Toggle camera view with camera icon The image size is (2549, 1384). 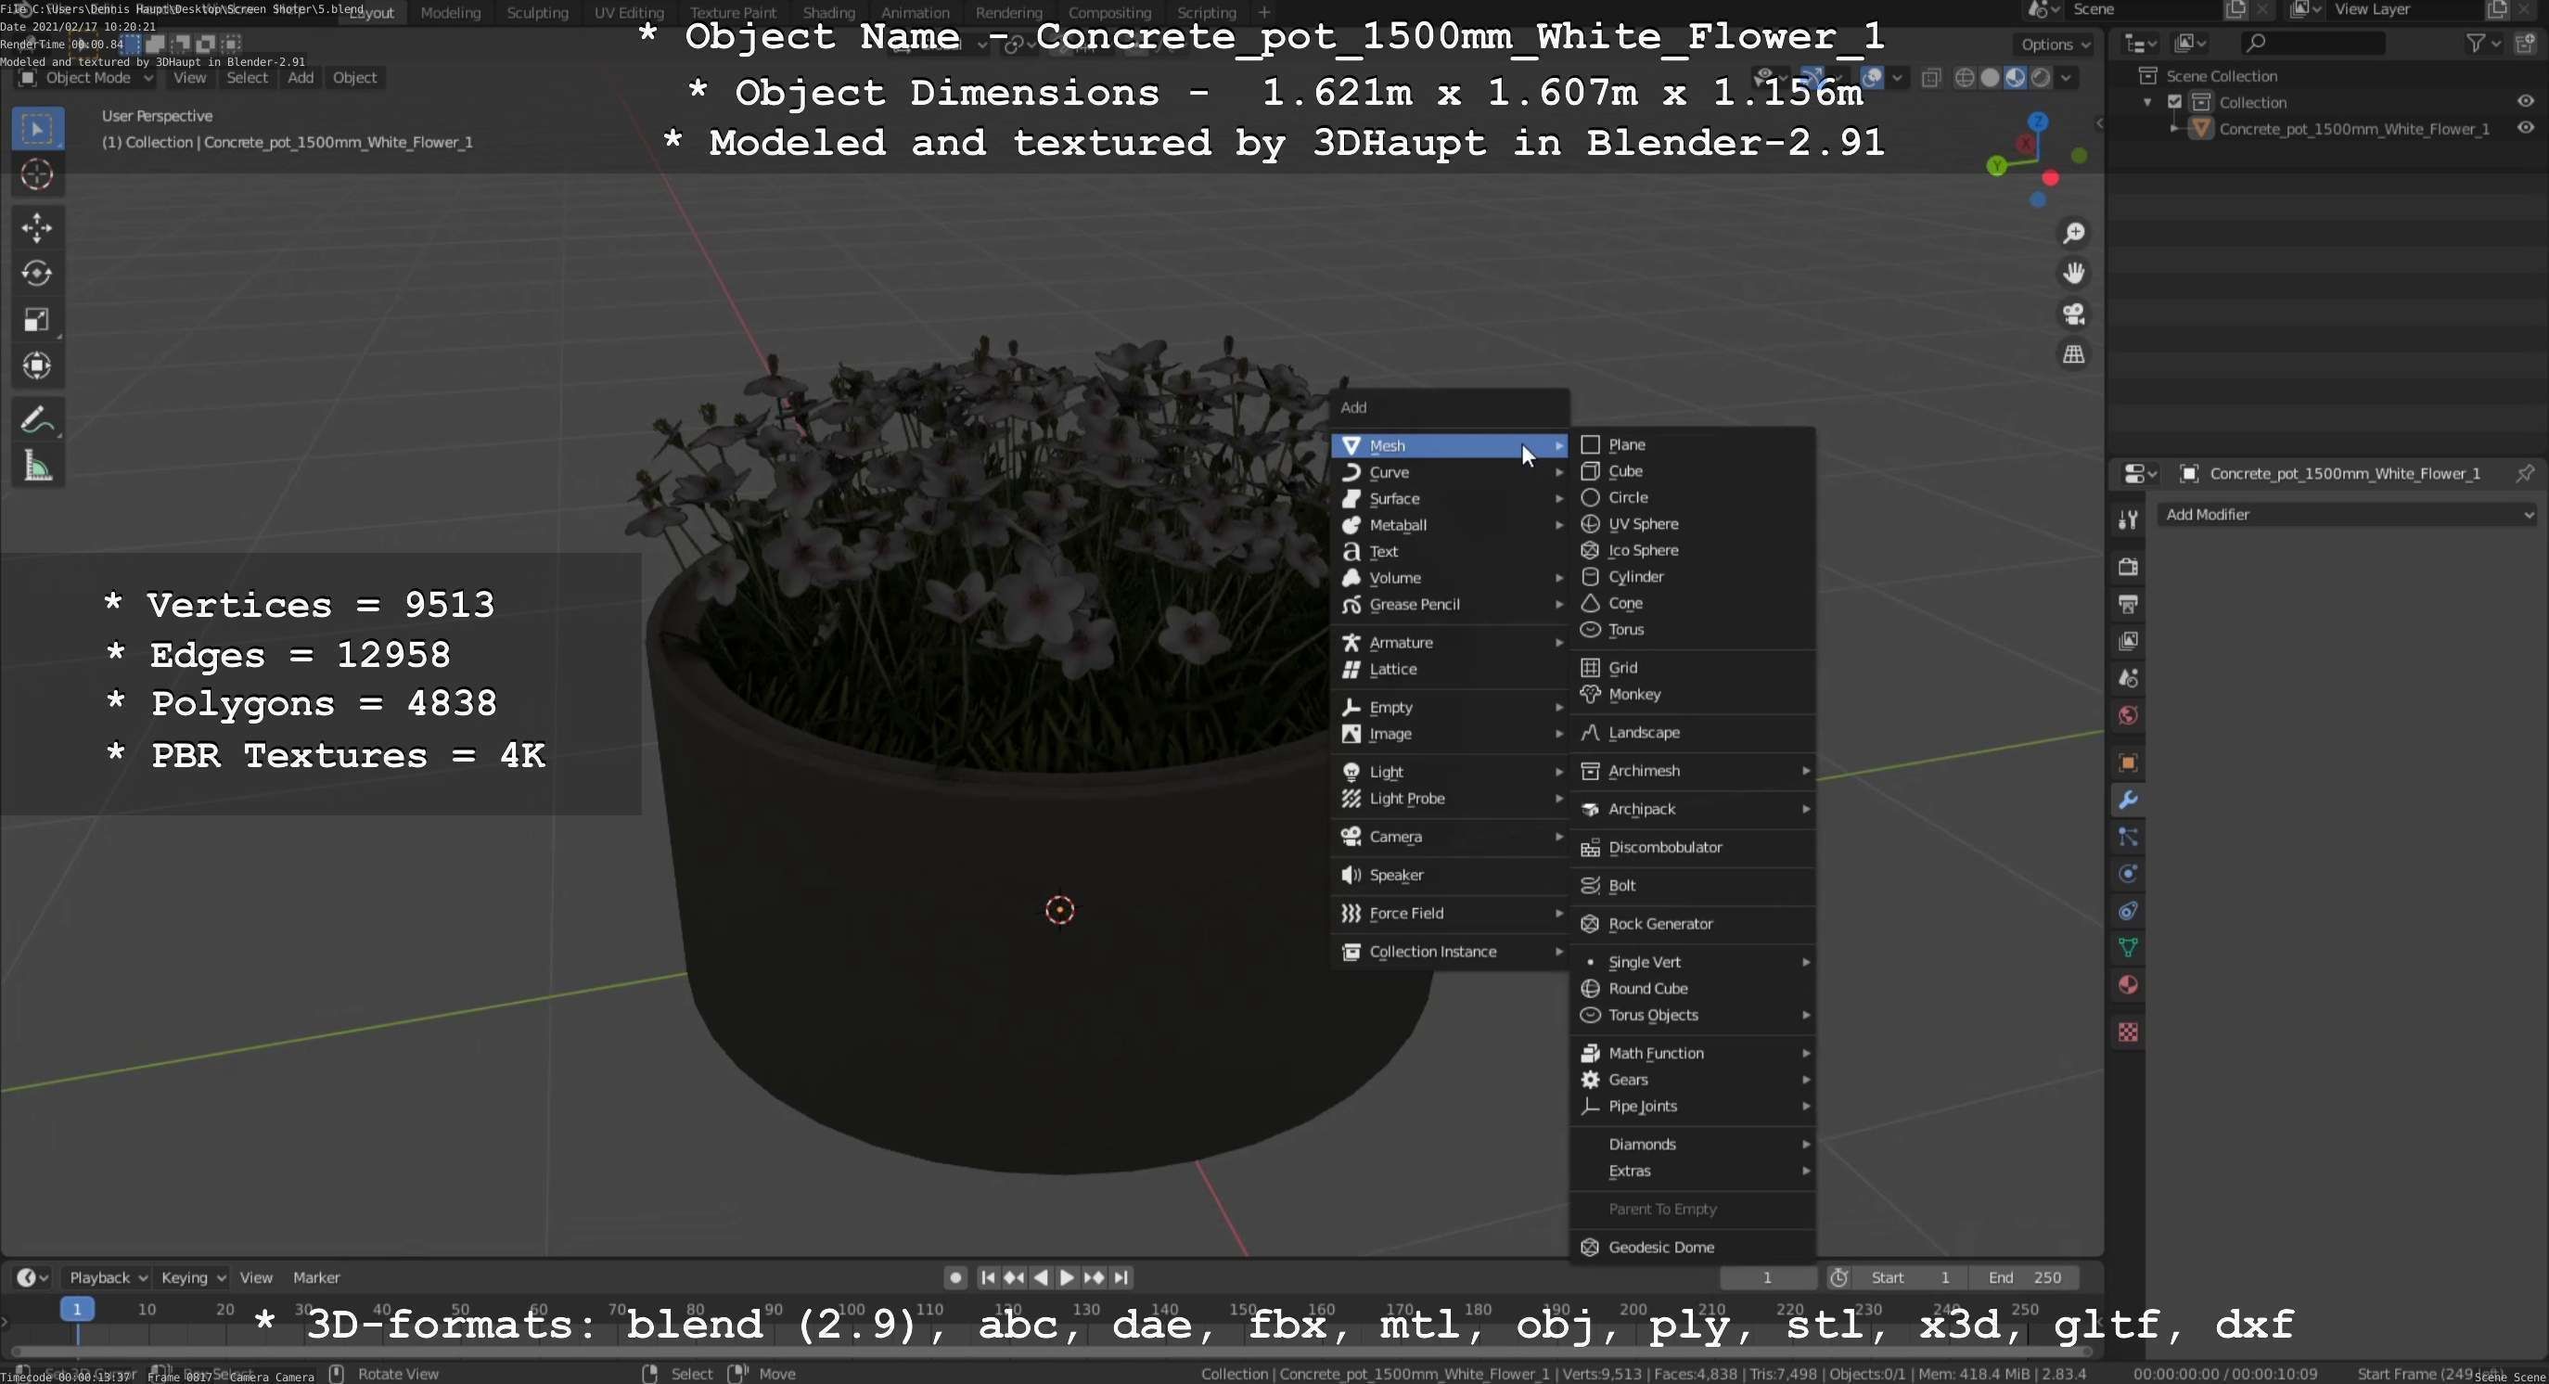pos(2073,314)
